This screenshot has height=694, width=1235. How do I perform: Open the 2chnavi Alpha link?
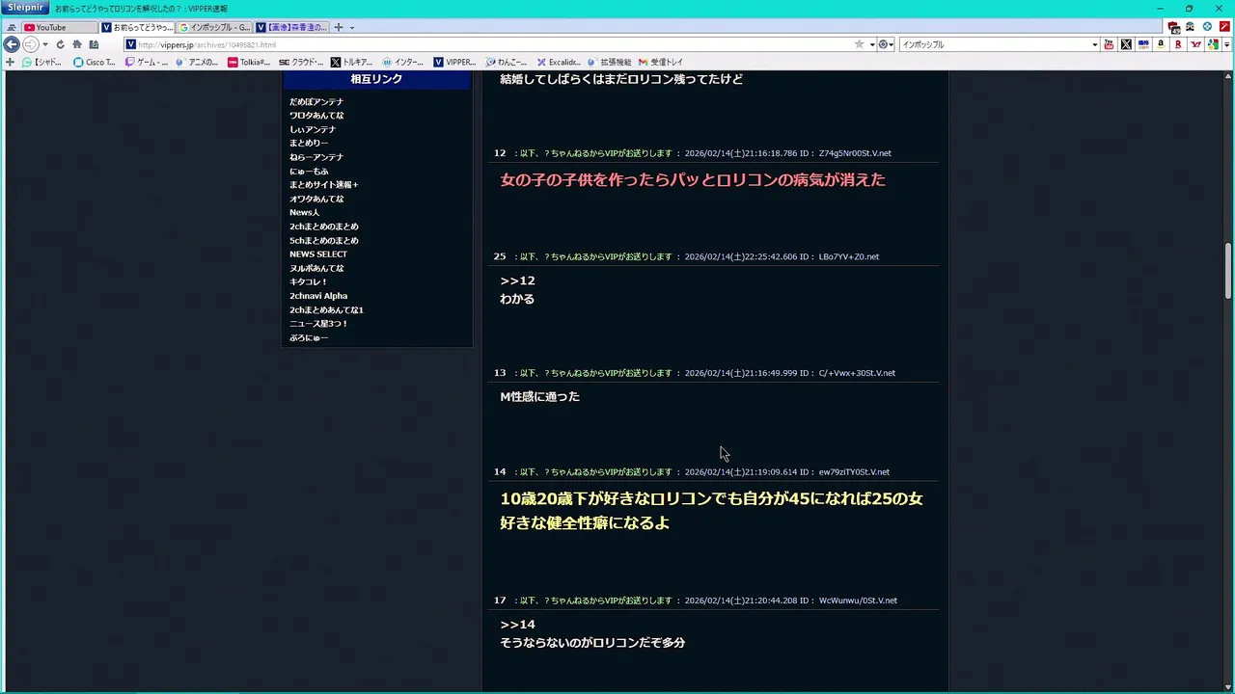tap(318, 296)
